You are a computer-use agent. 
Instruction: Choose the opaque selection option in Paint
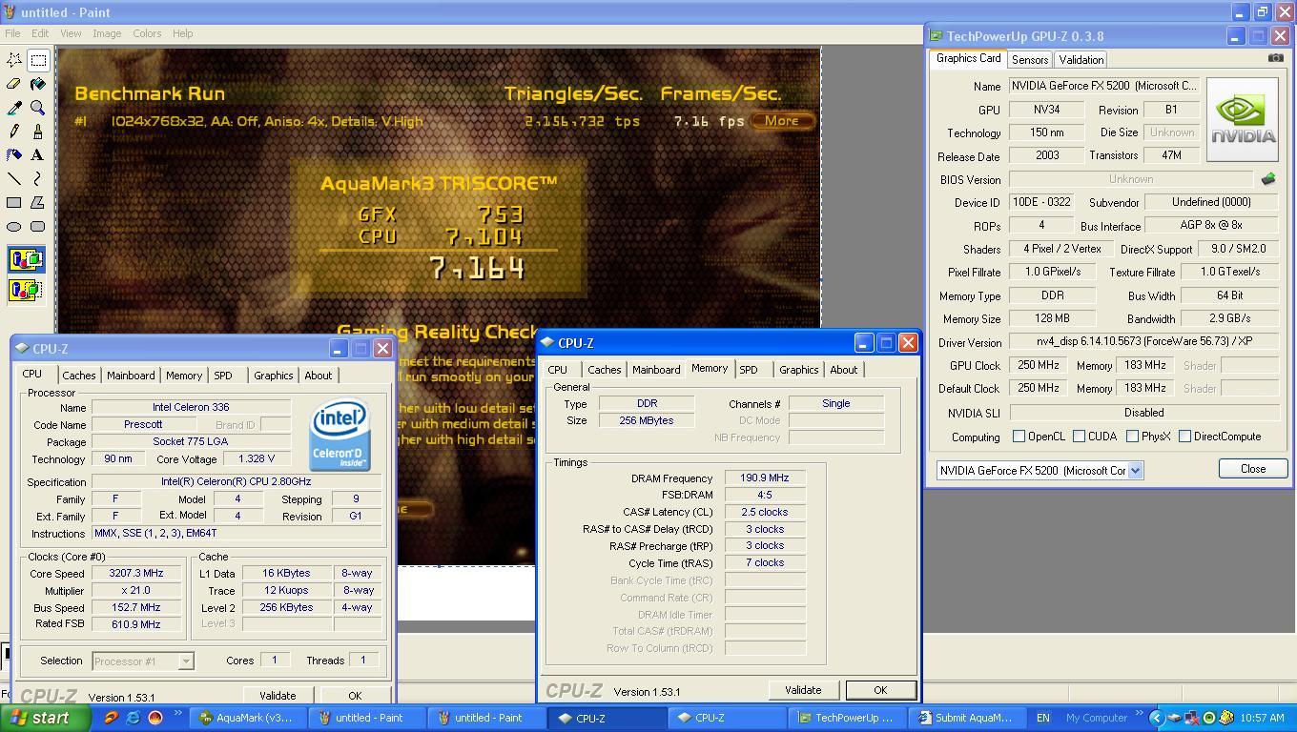coord(26,259)
